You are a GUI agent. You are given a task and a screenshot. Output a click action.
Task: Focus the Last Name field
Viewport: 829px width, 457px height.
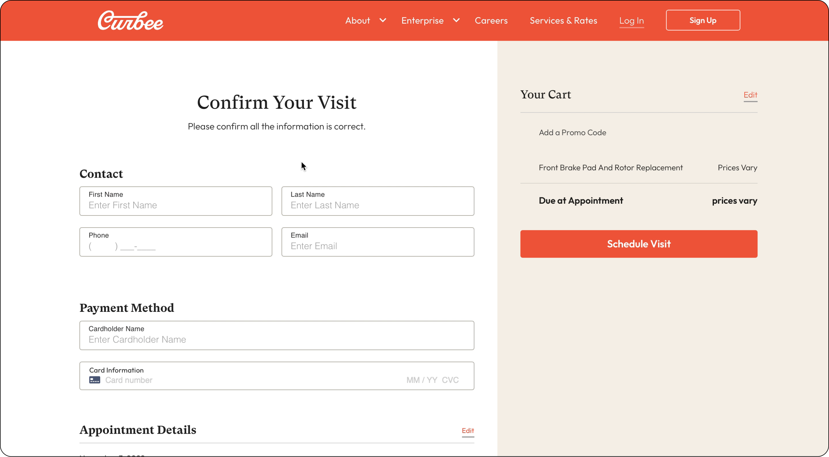[378, 201]
